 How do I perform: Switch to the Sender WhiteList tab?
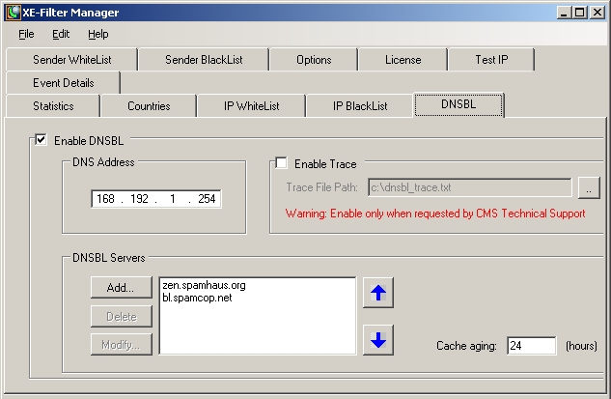click(x=71, y=60)
